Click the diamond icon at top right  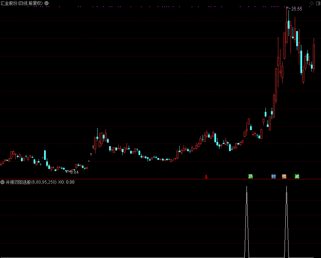[312, 3]
